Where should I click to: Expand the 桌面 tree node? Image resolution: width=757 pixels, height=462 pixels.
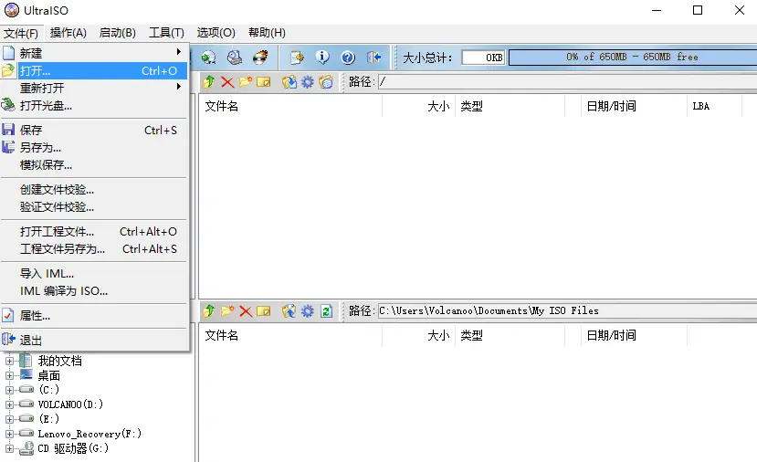[9, 375]
